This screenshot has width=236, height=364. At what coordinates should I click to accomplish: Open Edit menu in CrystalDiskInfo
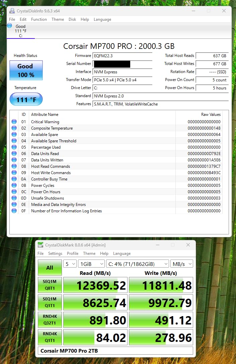23,19
